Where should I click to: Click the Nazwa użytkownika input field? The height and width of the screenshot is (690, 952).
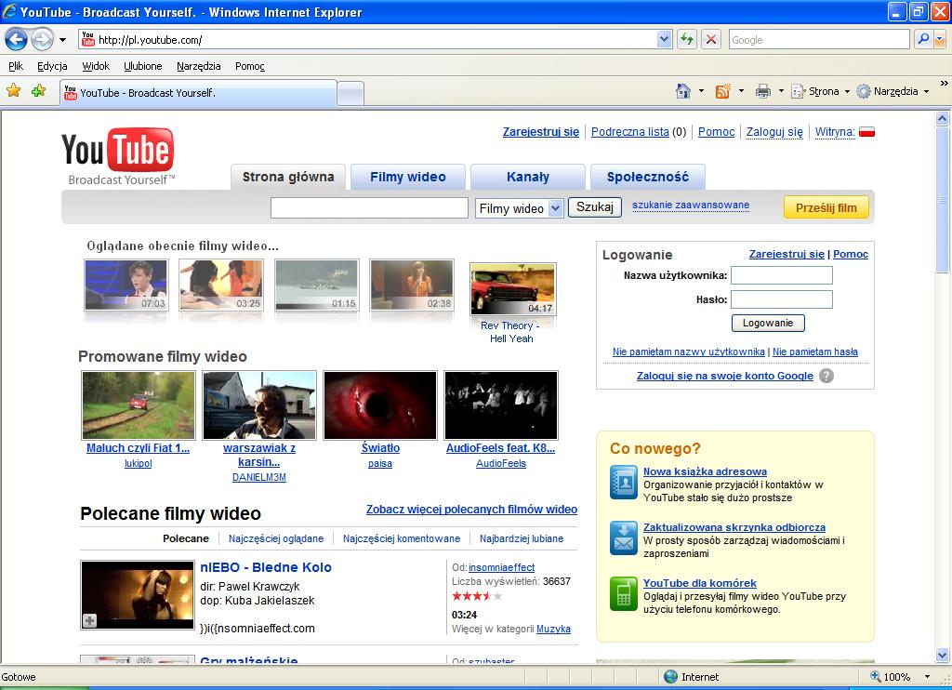781,275
